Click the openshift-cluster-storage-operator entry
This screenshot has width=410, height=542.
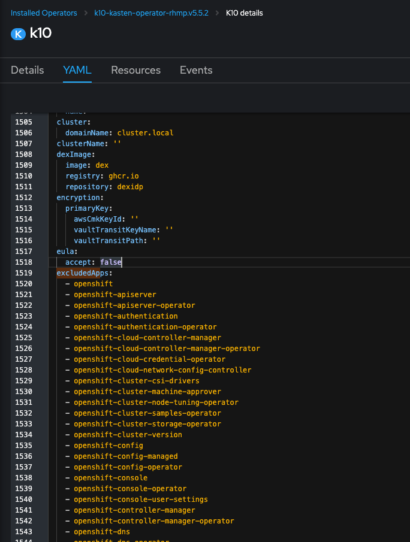[x=147, y=424]
